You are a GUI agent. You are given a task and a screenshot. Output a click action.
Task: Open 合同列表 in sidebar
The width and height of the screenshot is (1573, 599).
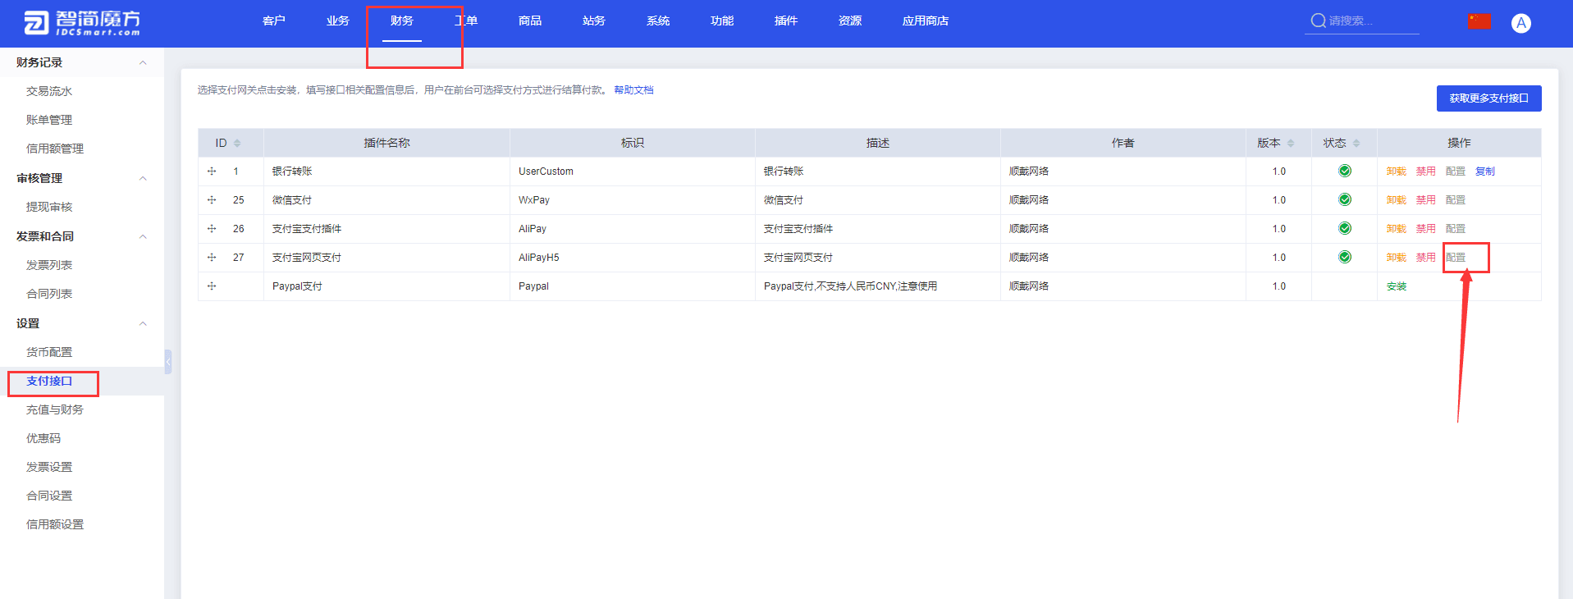click(x=49, y=294)
